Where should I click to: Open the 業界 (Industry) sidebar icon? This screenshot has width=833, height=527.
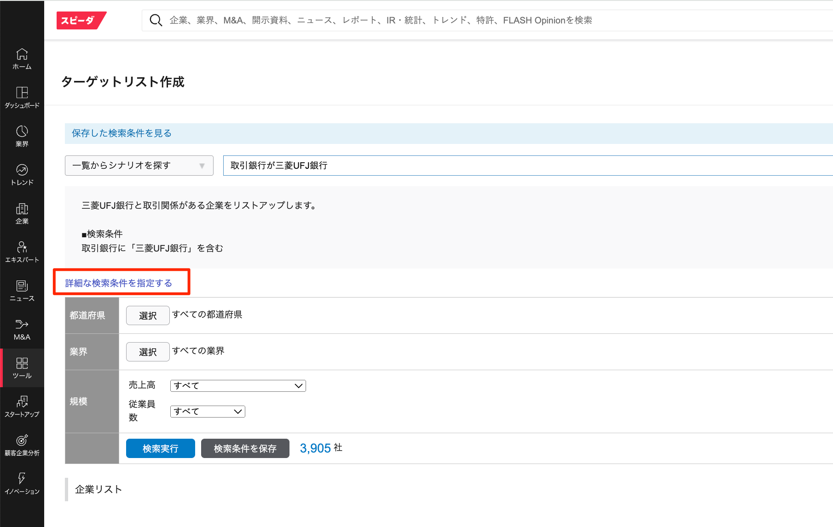point(22,136)
